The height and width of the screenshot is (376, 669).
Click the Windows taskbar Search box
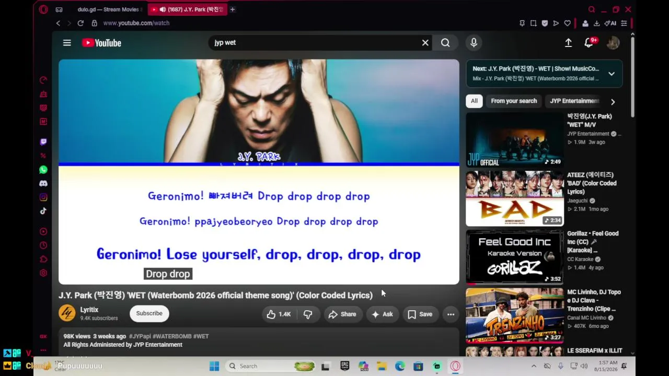(x=271, y=366)
